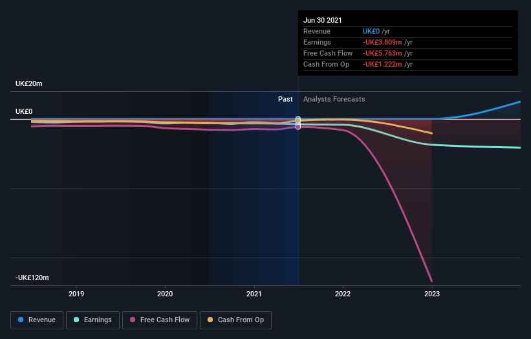
Task: Click the Free Cash Flow line endpoint at 2023
Action: point(431,281)
